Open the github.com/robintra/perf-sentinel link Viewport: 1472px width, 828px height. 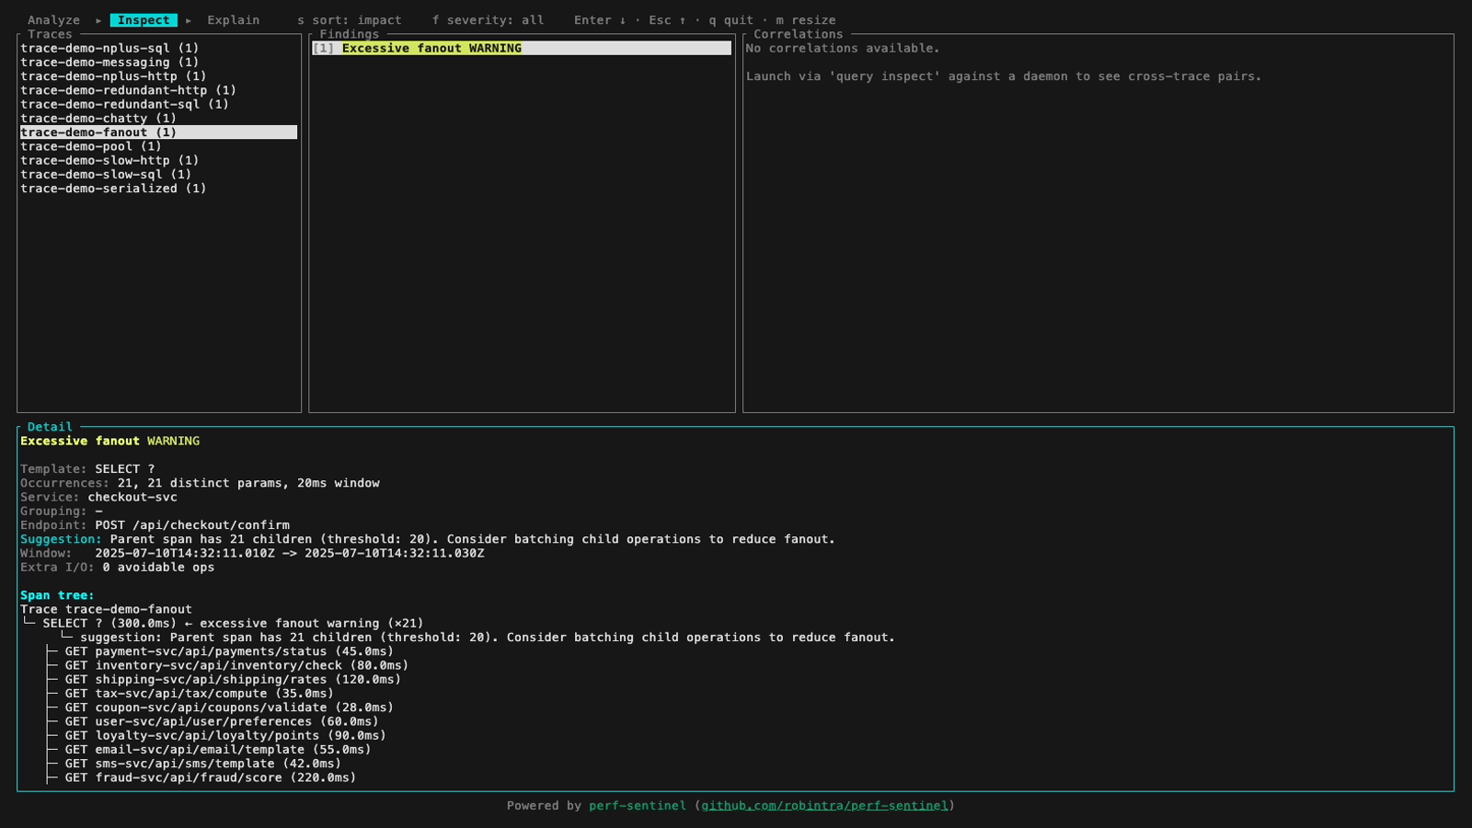(x=824, y=806)
